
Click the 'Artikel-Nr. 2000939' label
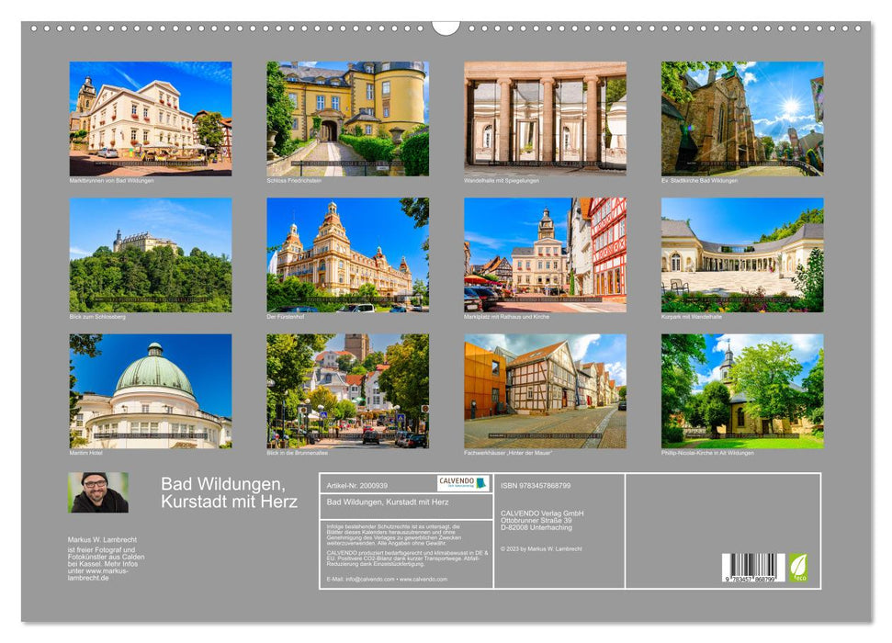[358, 484]
